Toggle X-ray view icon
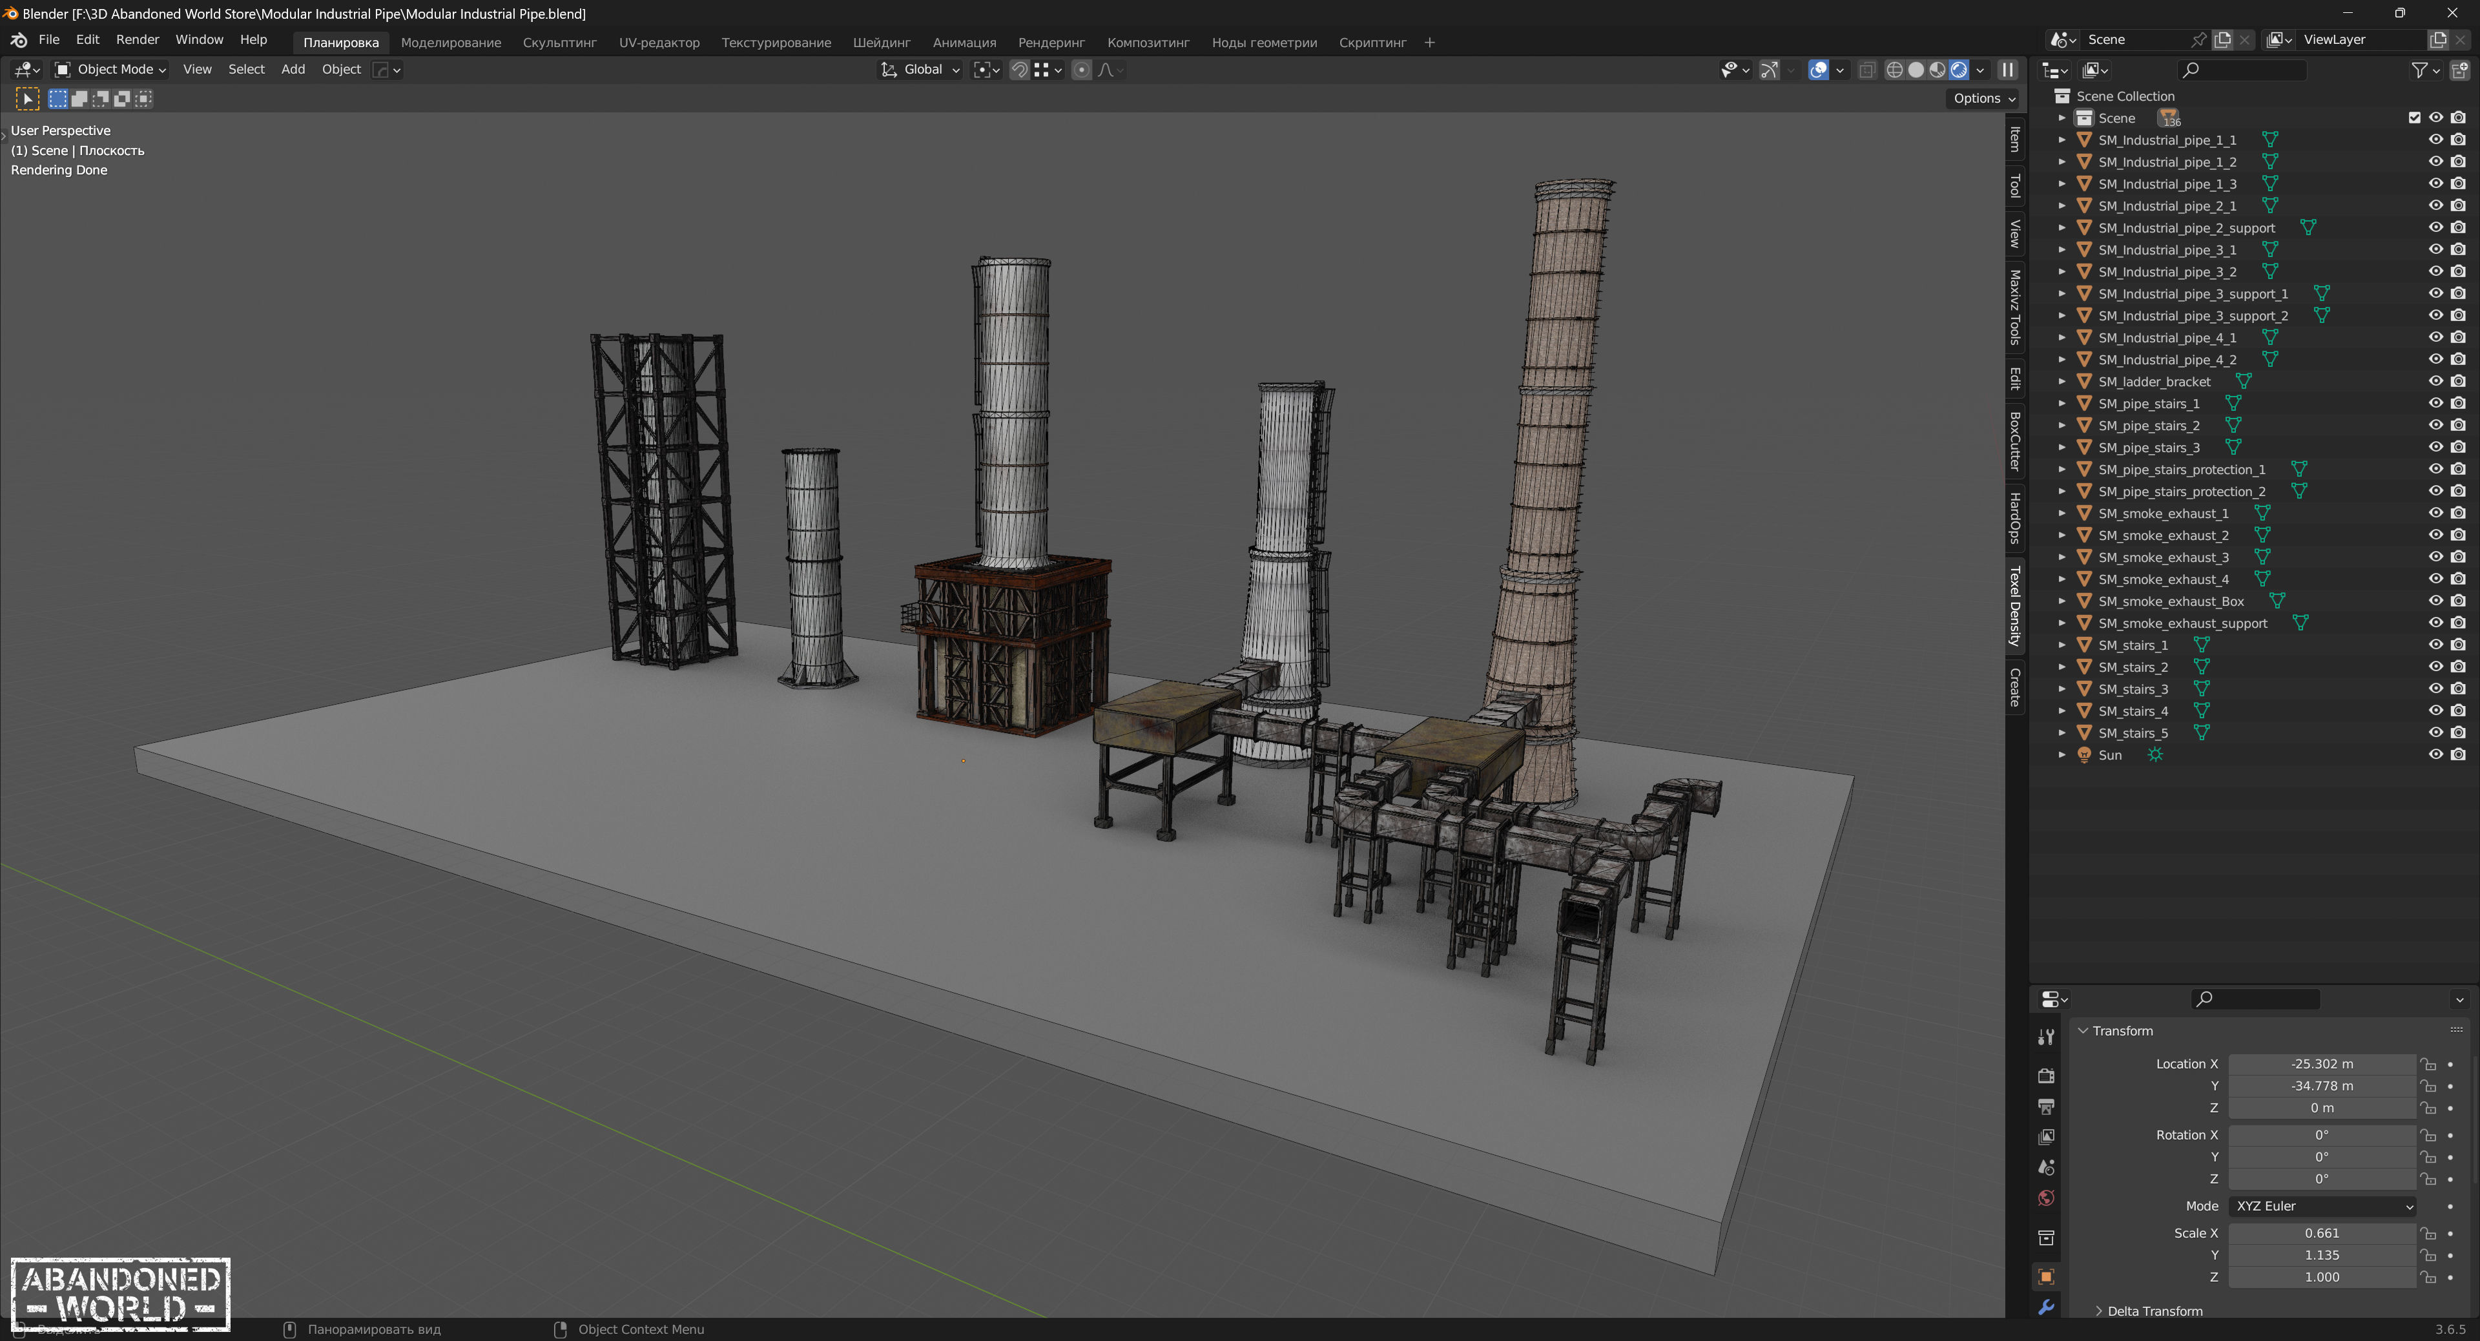Screen dimensions: 2480x1341 [1866, 69]
